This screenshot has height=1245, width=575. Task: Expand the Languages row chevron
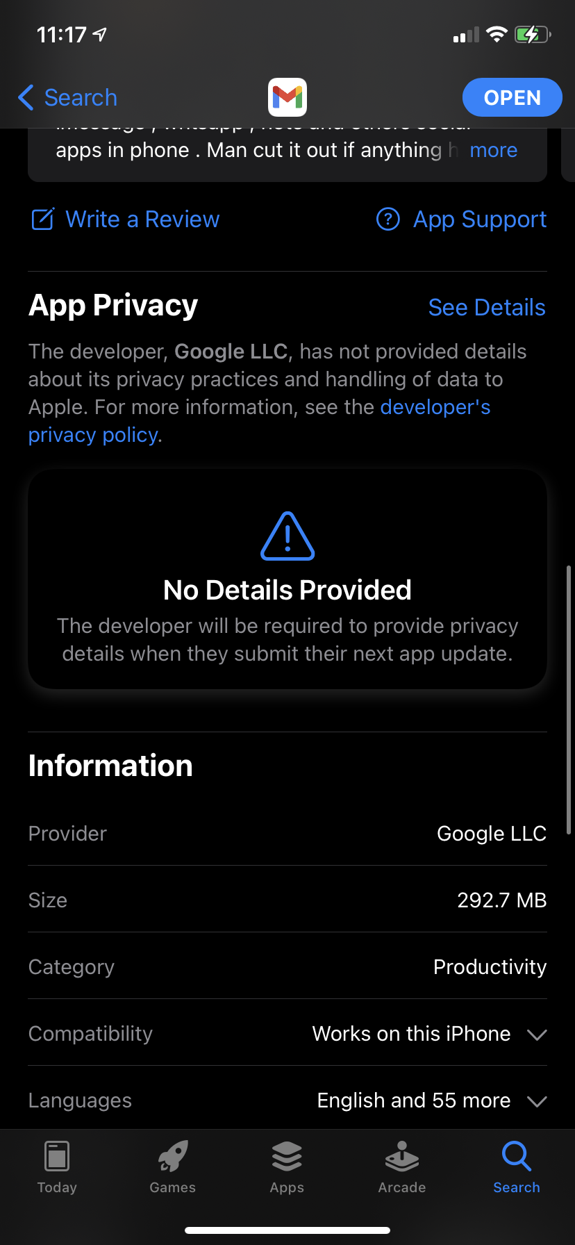[x=537, y=1101]
